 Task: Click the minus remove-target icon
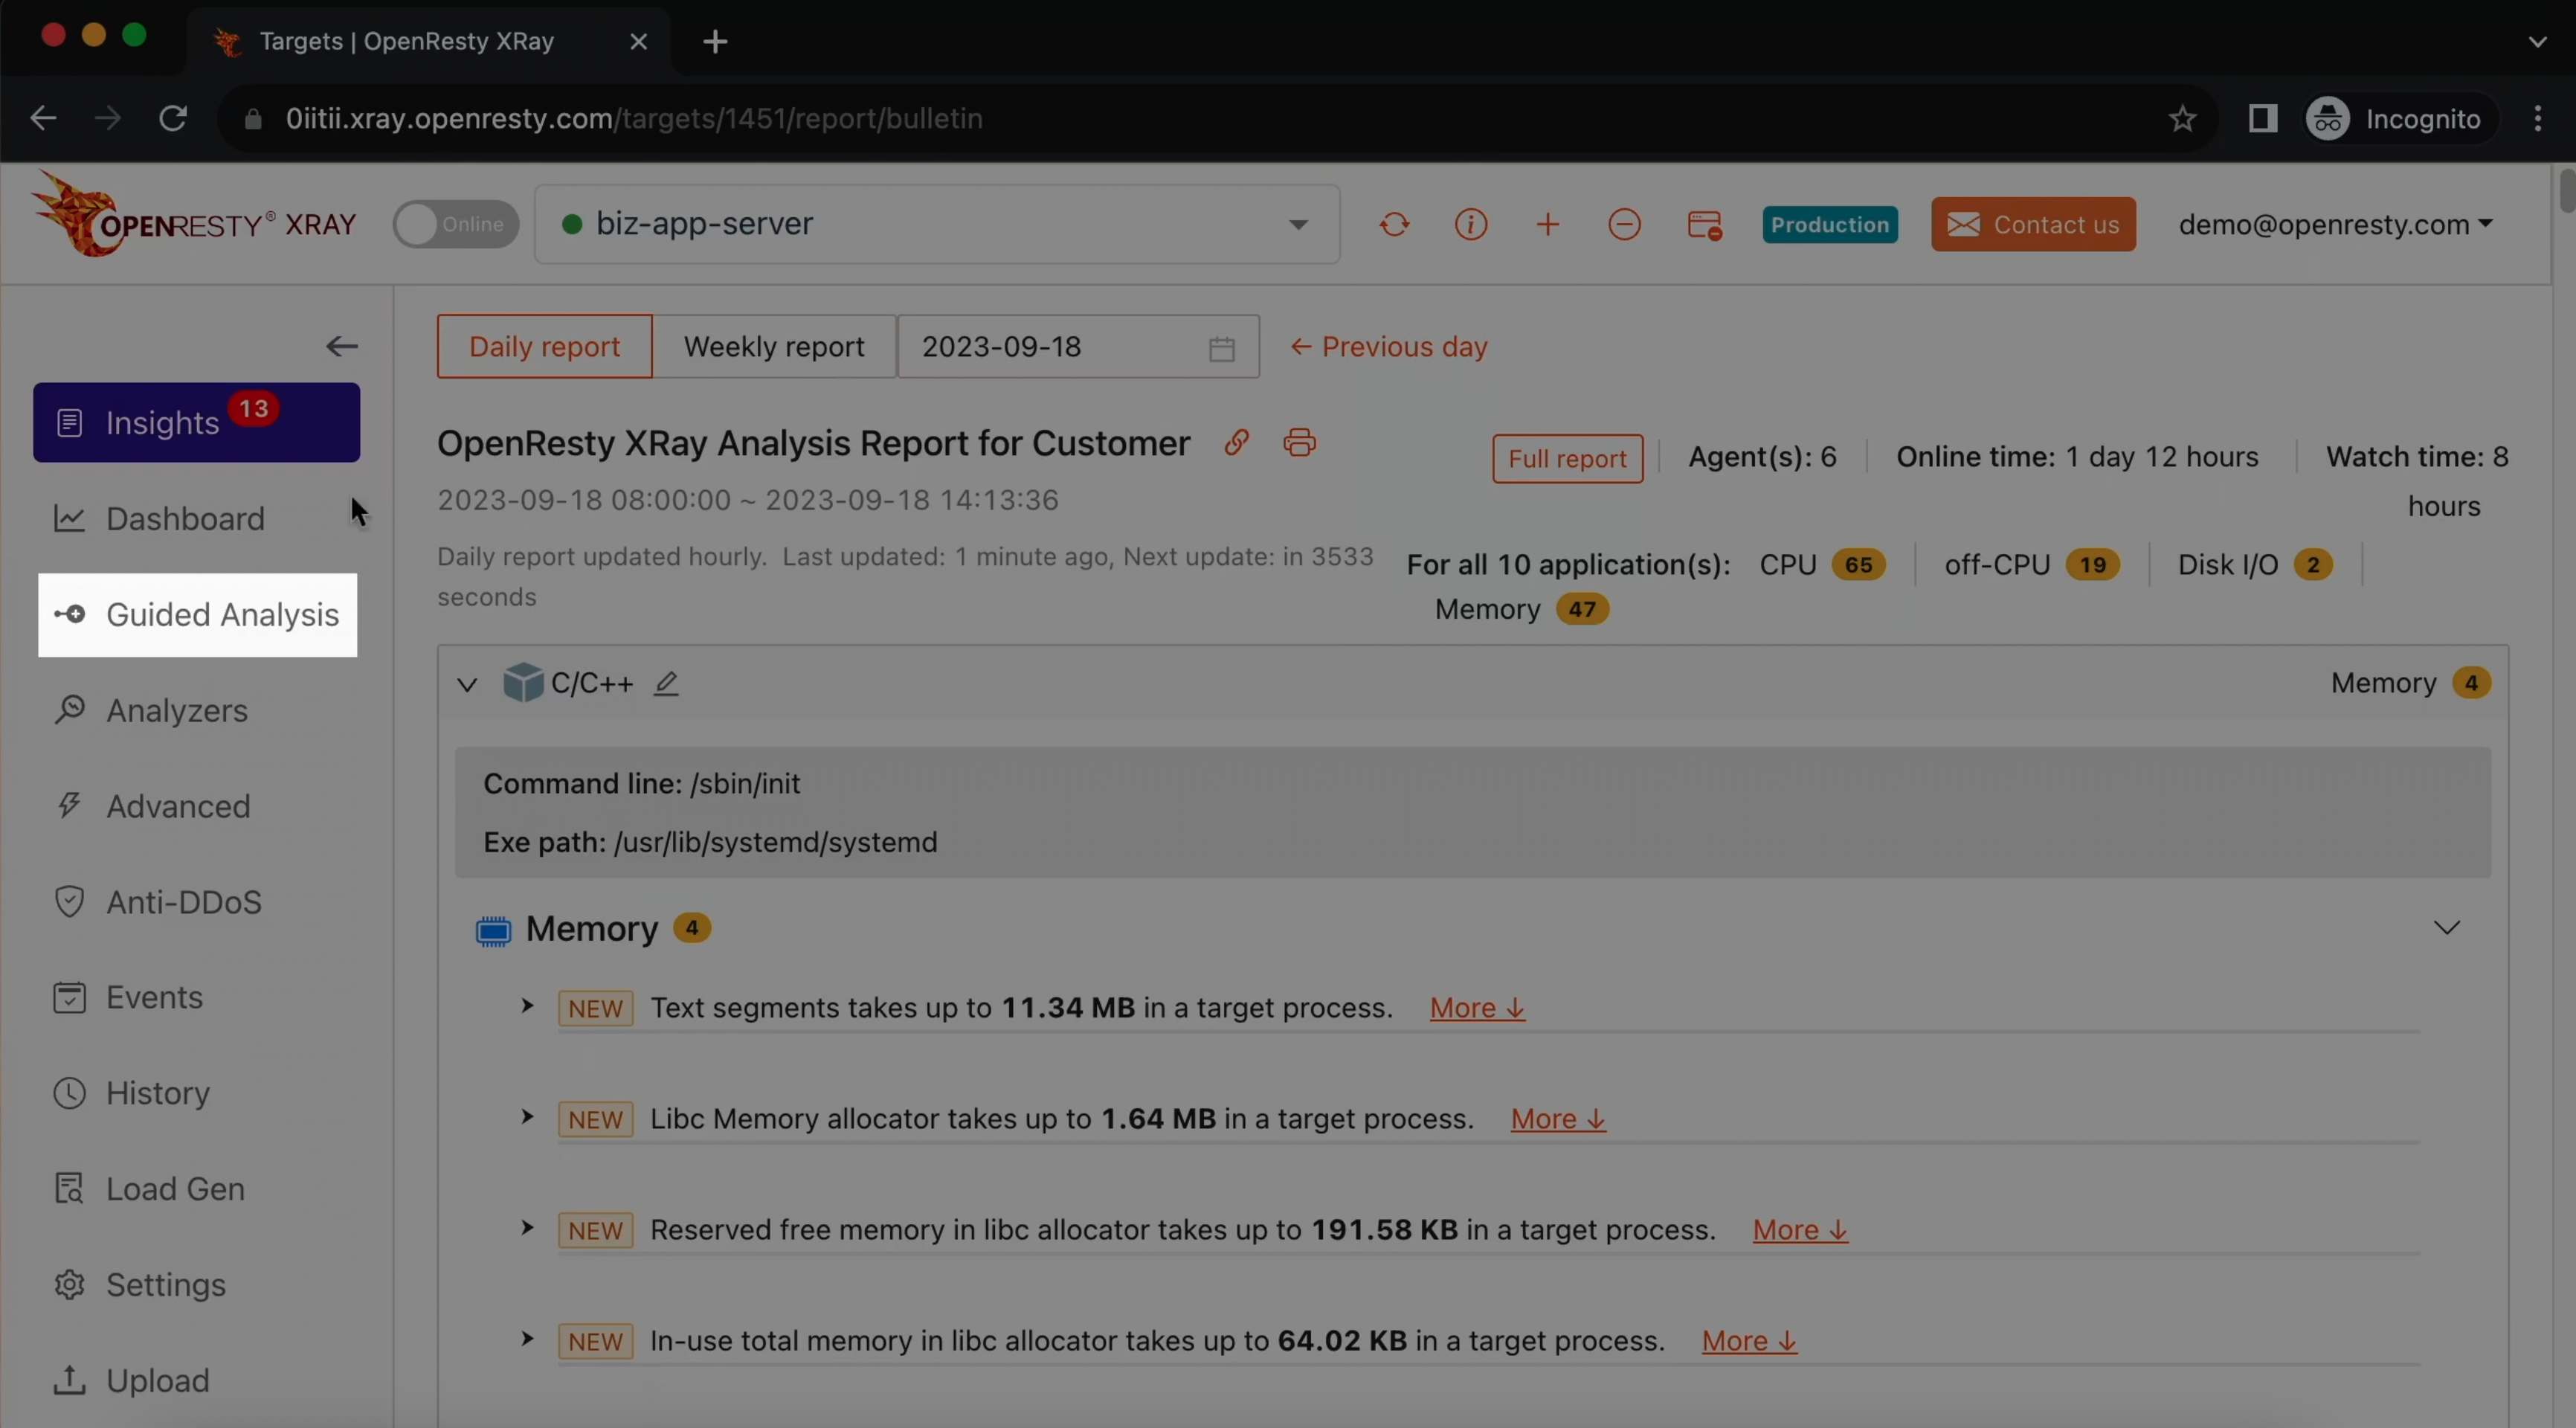1624,224
